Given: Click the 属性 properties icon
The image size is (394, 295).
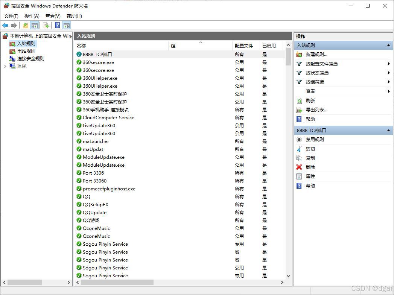Looking at the screenshot, I should point(299,176).
